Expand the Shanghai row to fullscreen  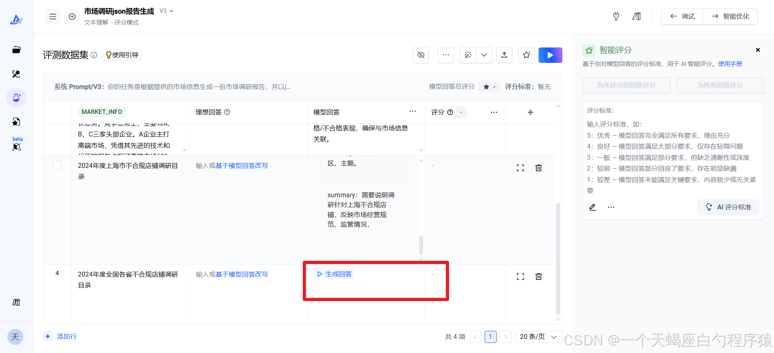(520, 168)
